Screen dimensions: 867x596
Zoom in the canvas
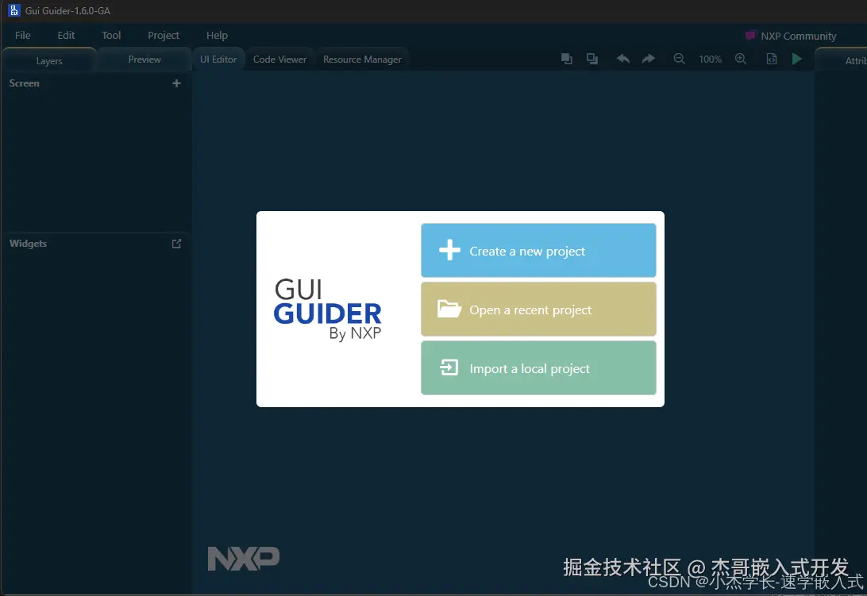point(741,59)
